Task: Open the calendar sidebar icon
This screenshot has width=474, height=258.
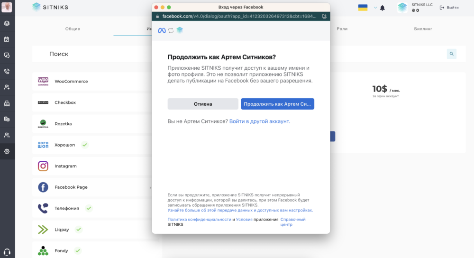Action: (x=7, y=39)
